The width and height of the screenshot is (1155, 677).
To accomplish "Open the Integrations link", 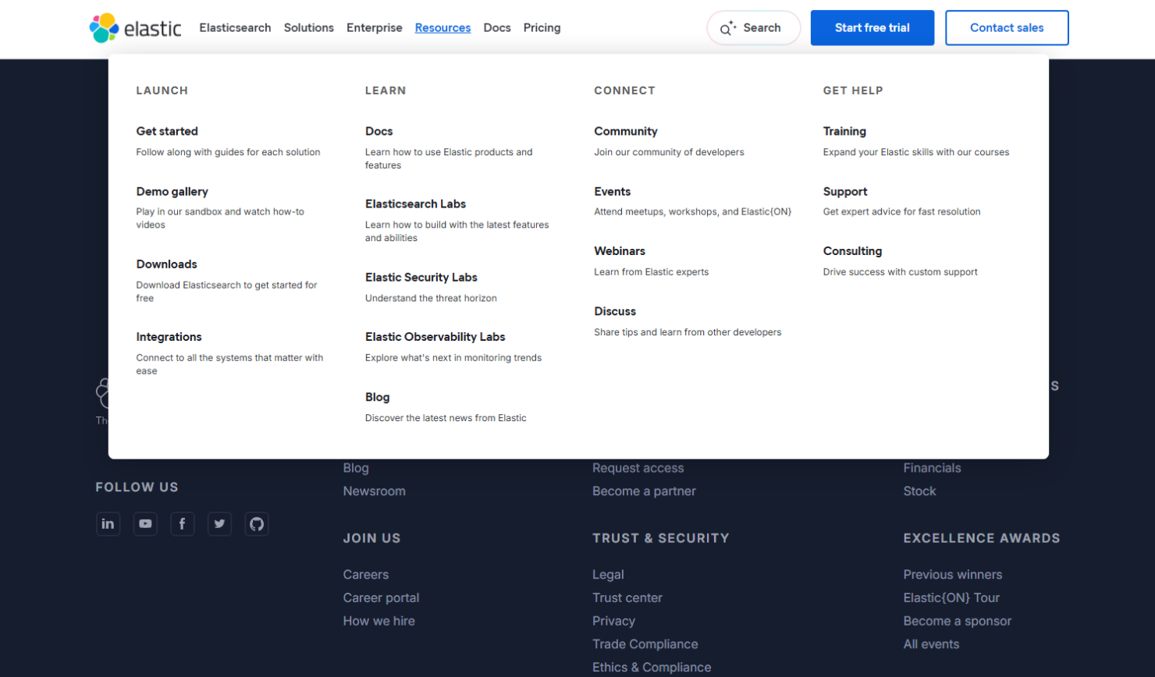I will (x=169, y=337).
